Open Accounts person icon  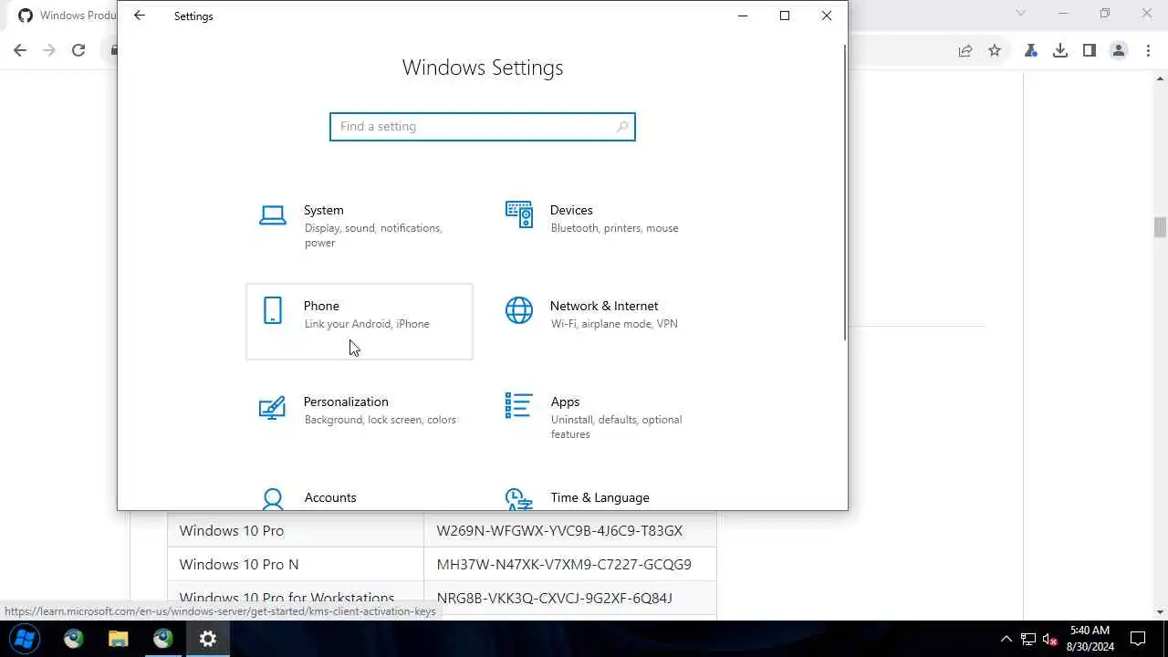click(x=272, y=499)
